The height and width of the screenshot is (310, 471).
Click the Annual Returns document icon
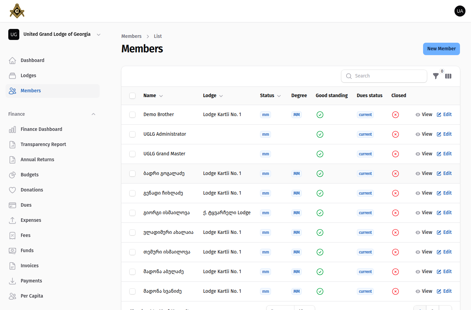[12, 159]
